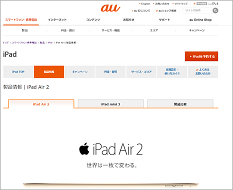Click the gold iPad Air 2 image
This screenshot has width=233, height=190.
pos(110,185)
